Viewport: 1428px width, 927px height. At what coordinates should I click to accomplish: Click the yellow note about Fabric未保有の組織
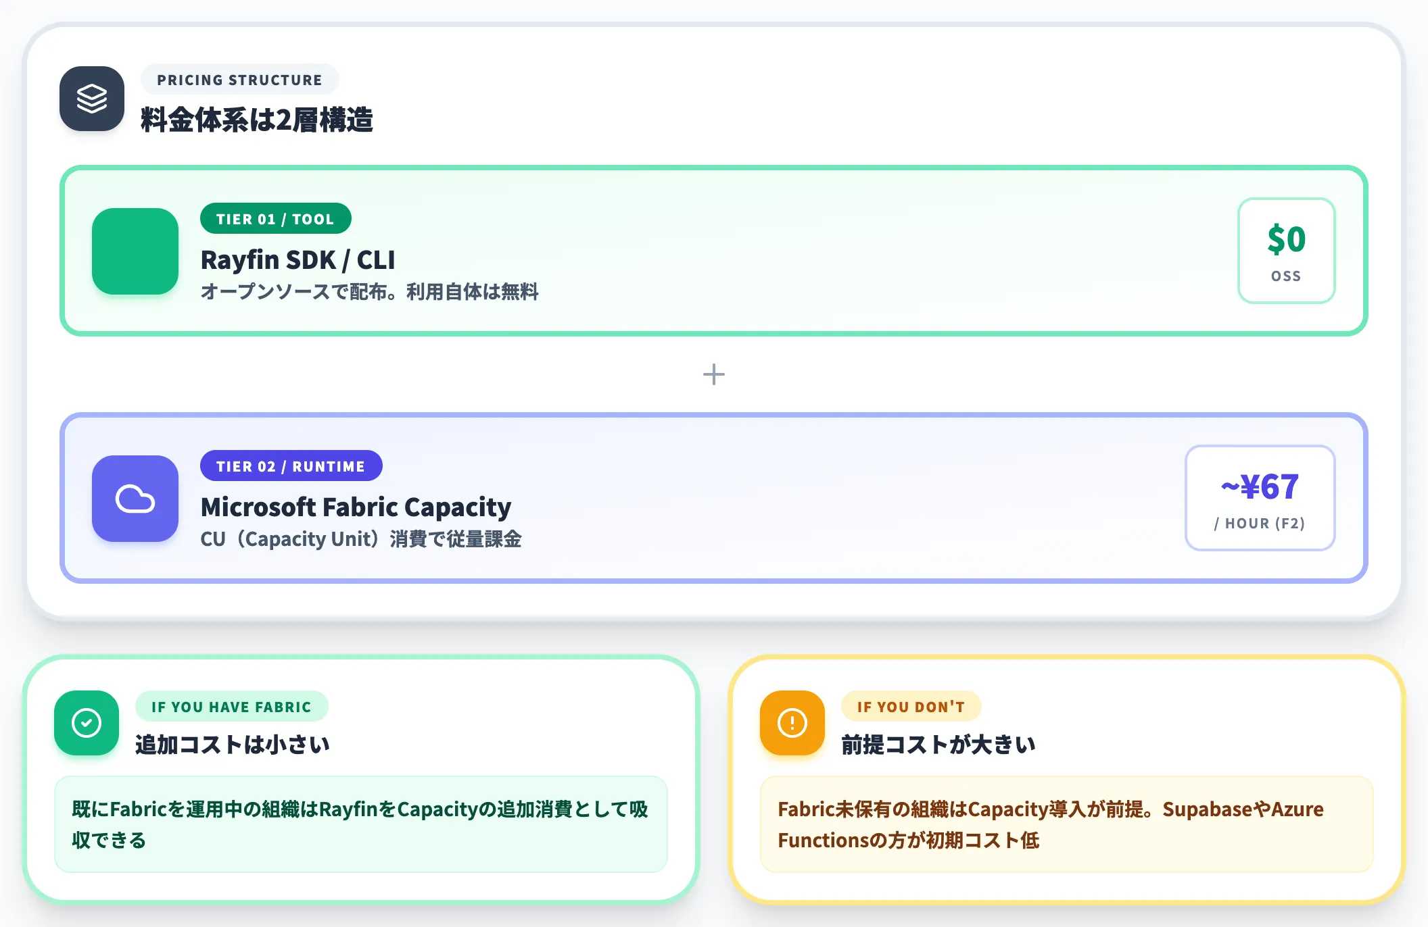point(1067,824)
